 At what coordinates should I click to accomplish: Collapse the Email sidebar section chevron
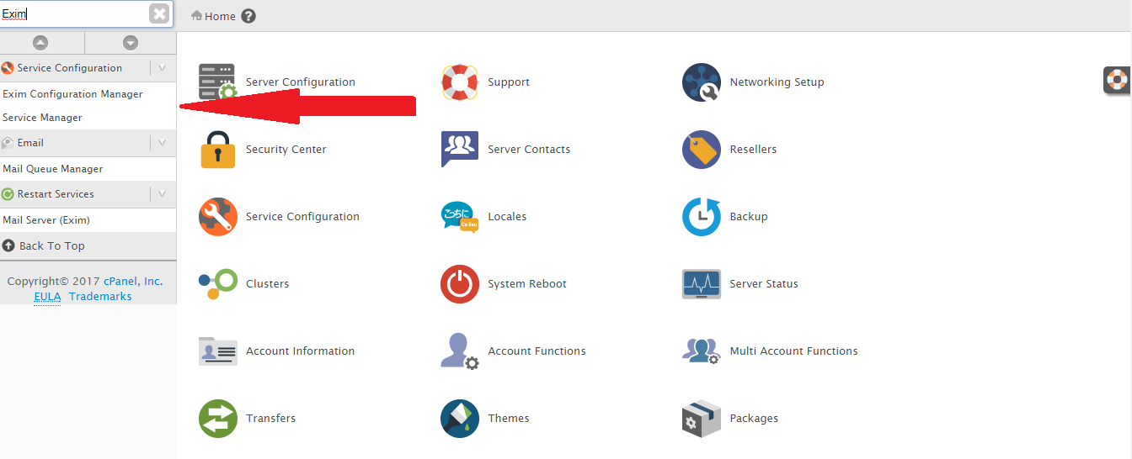(x=163, y=143)
